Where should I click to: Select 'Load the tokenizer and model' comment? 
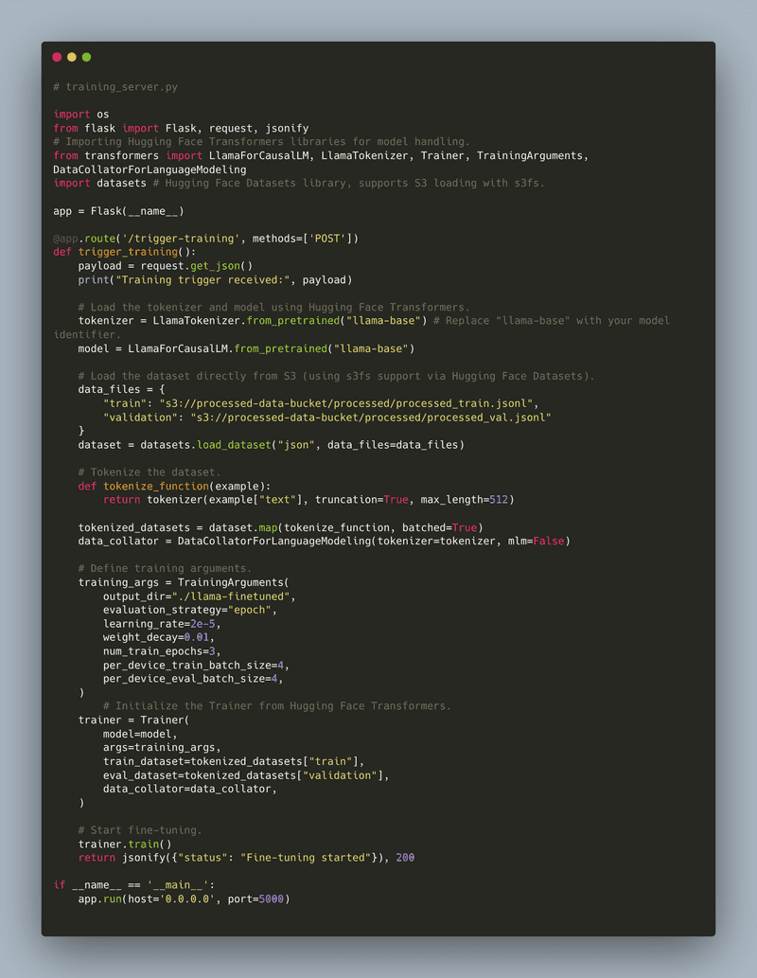(273, 307)
